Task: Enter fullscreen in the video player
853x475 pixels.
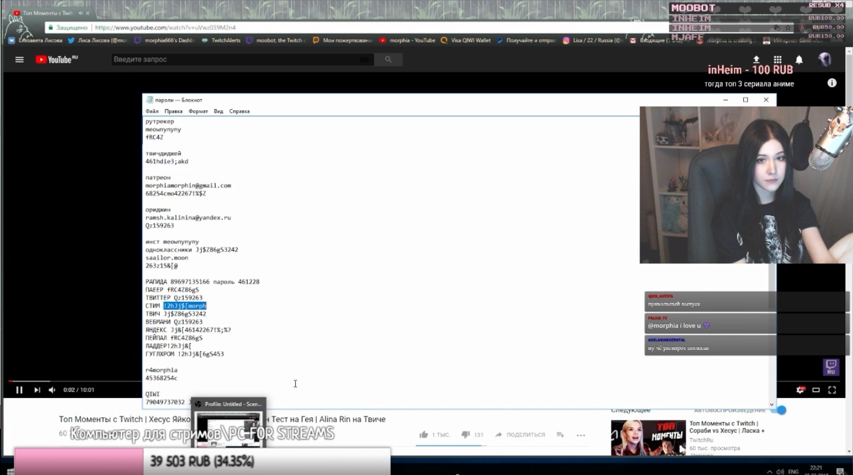Action: [x=832, y=390]
